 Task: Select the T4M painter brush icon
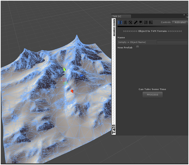pyautogui.click(x=135, y=22)
